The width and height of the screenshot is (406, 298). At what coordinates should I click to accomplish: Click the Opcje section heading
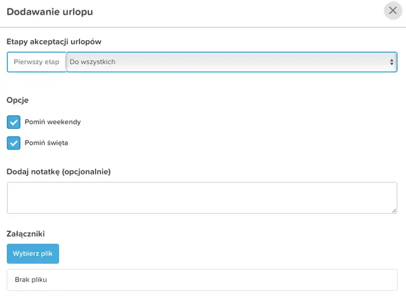click(x=17, y=100)
